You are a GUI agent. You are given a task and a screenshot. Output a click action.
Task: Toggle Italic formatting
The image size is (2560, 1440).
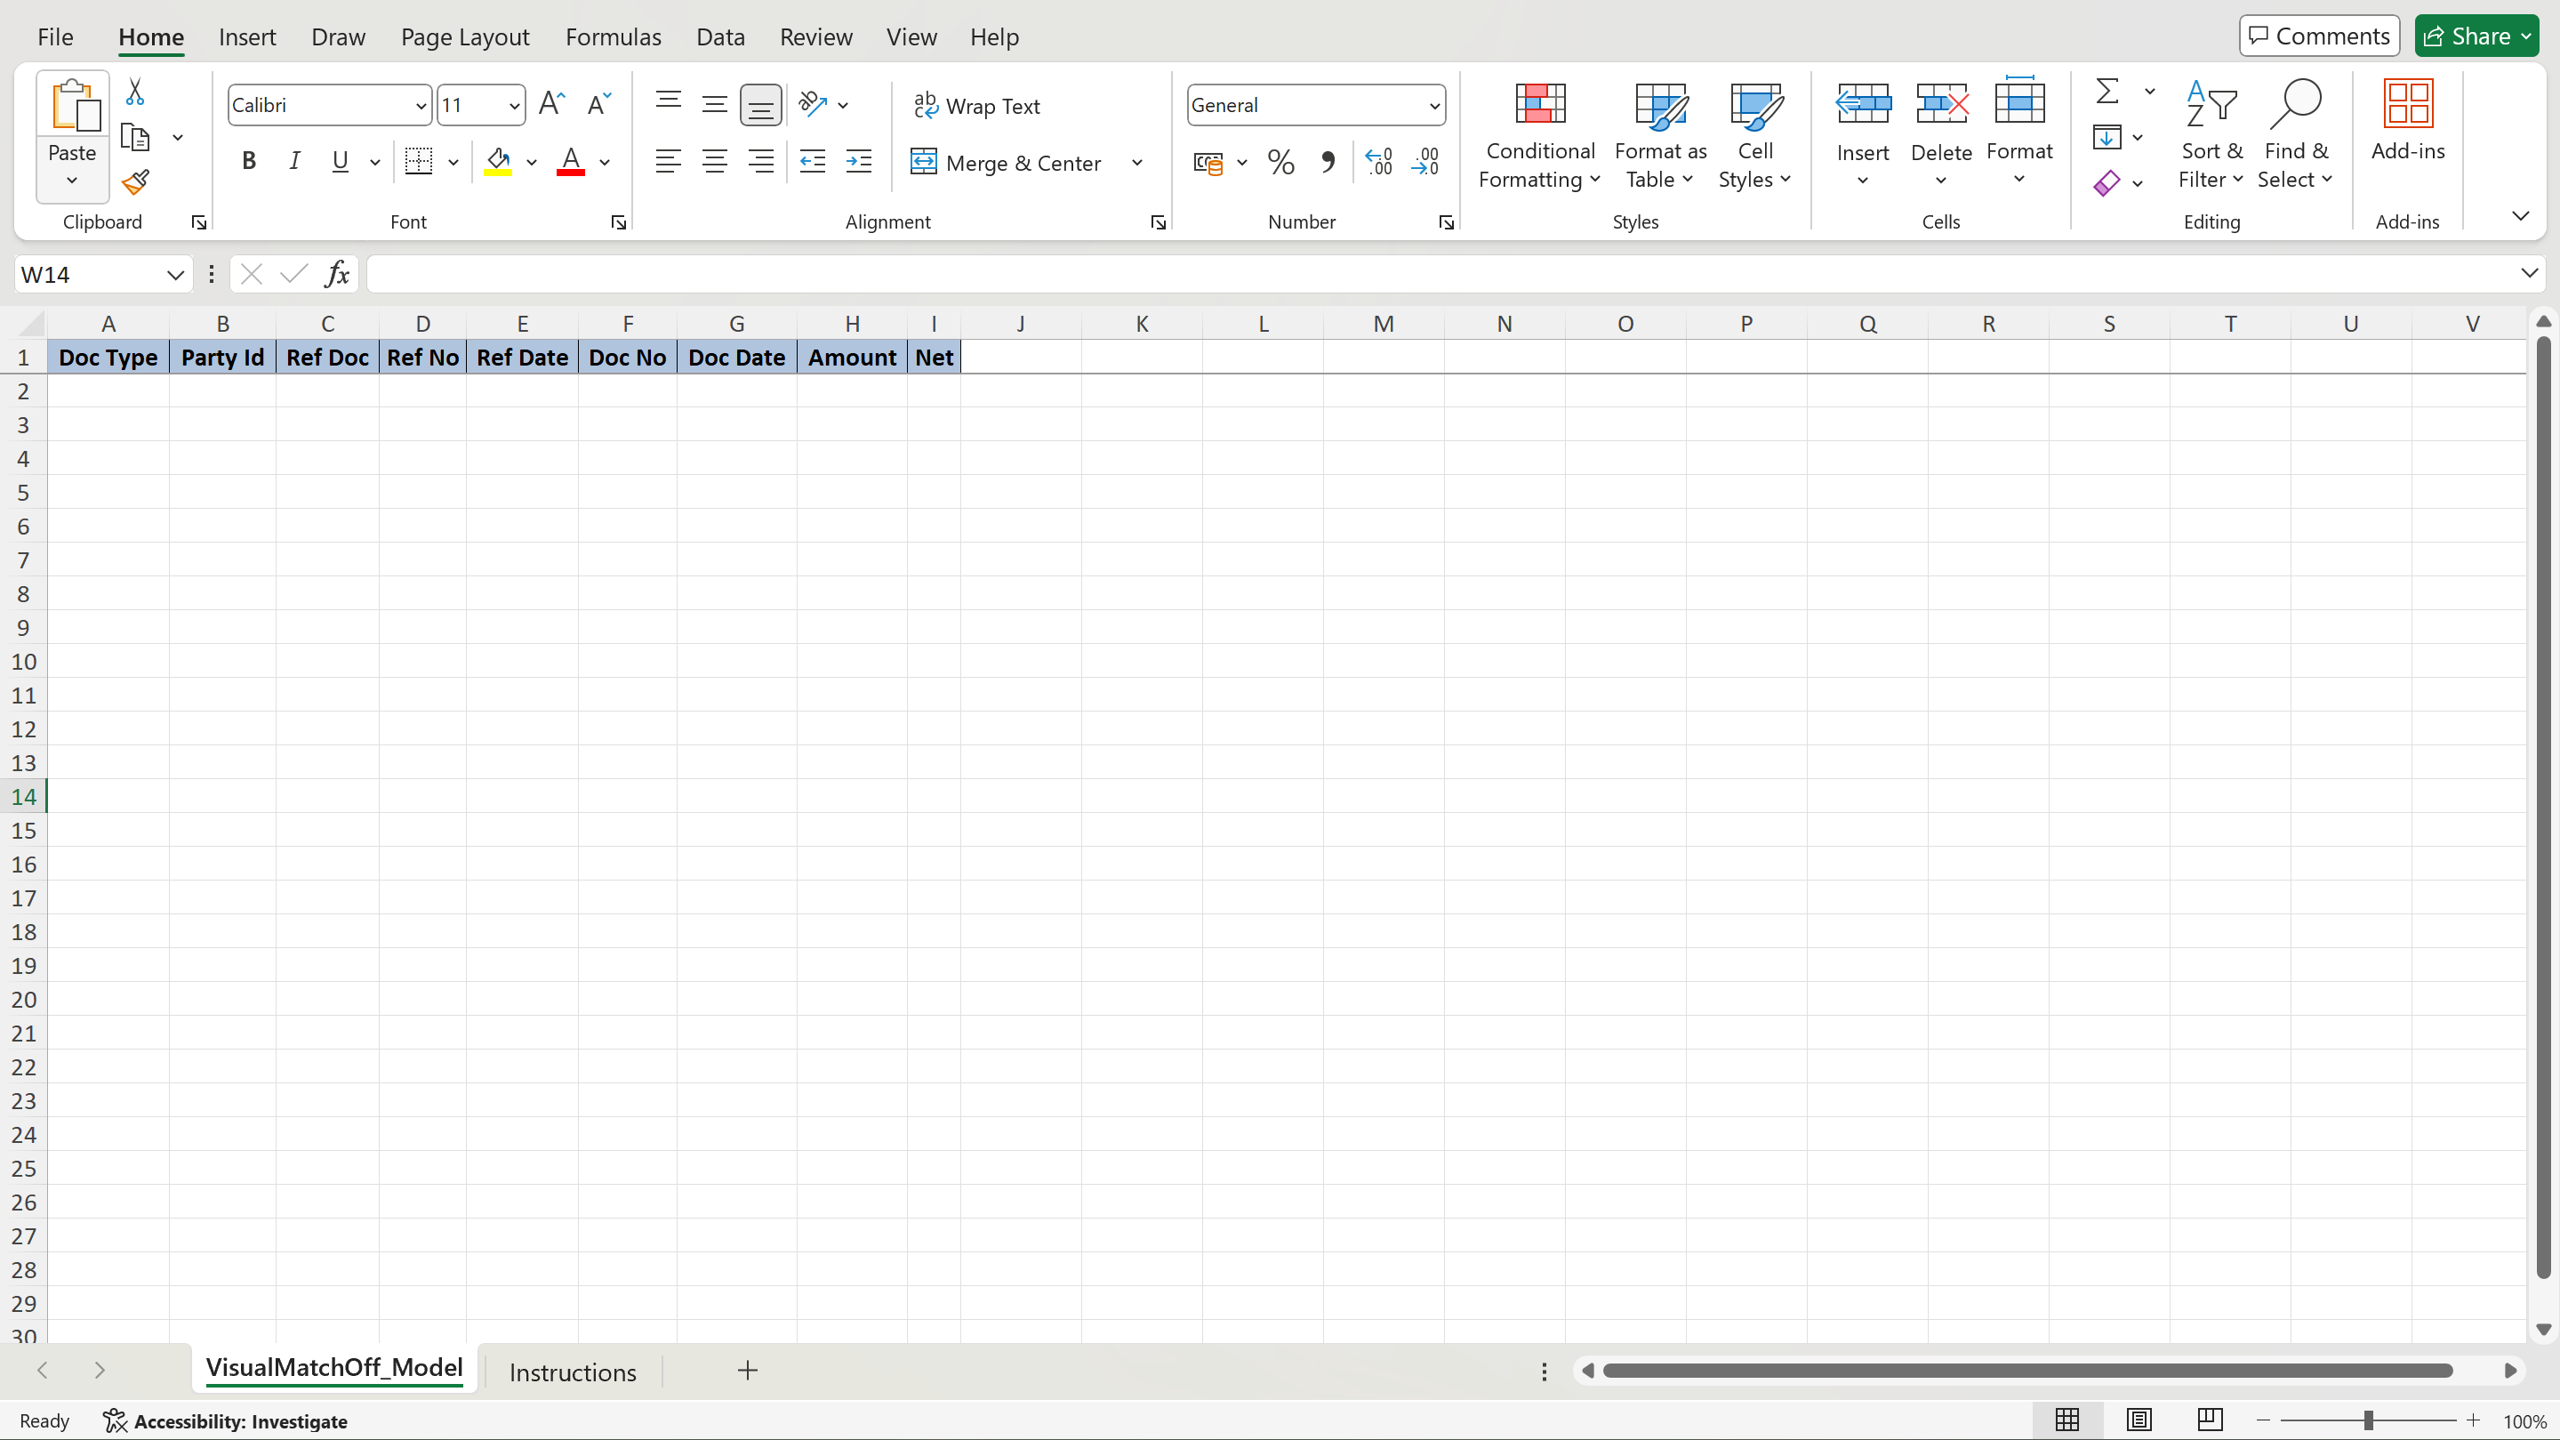[x=294, y=161]
